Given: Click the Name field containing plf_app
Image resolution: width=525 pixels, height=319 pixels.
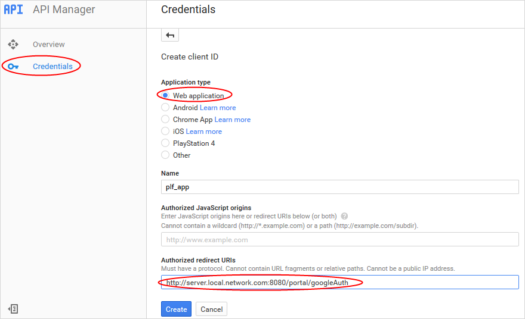Looking at the screenshot, I should tap(340, 187).
